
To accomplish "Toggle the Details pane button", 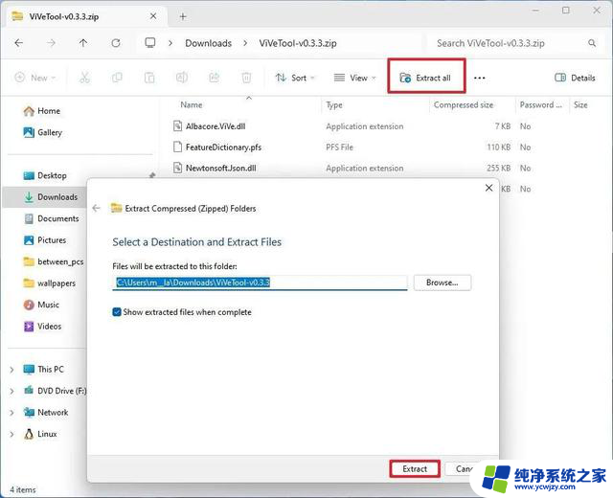I will (x=575, y=78).
